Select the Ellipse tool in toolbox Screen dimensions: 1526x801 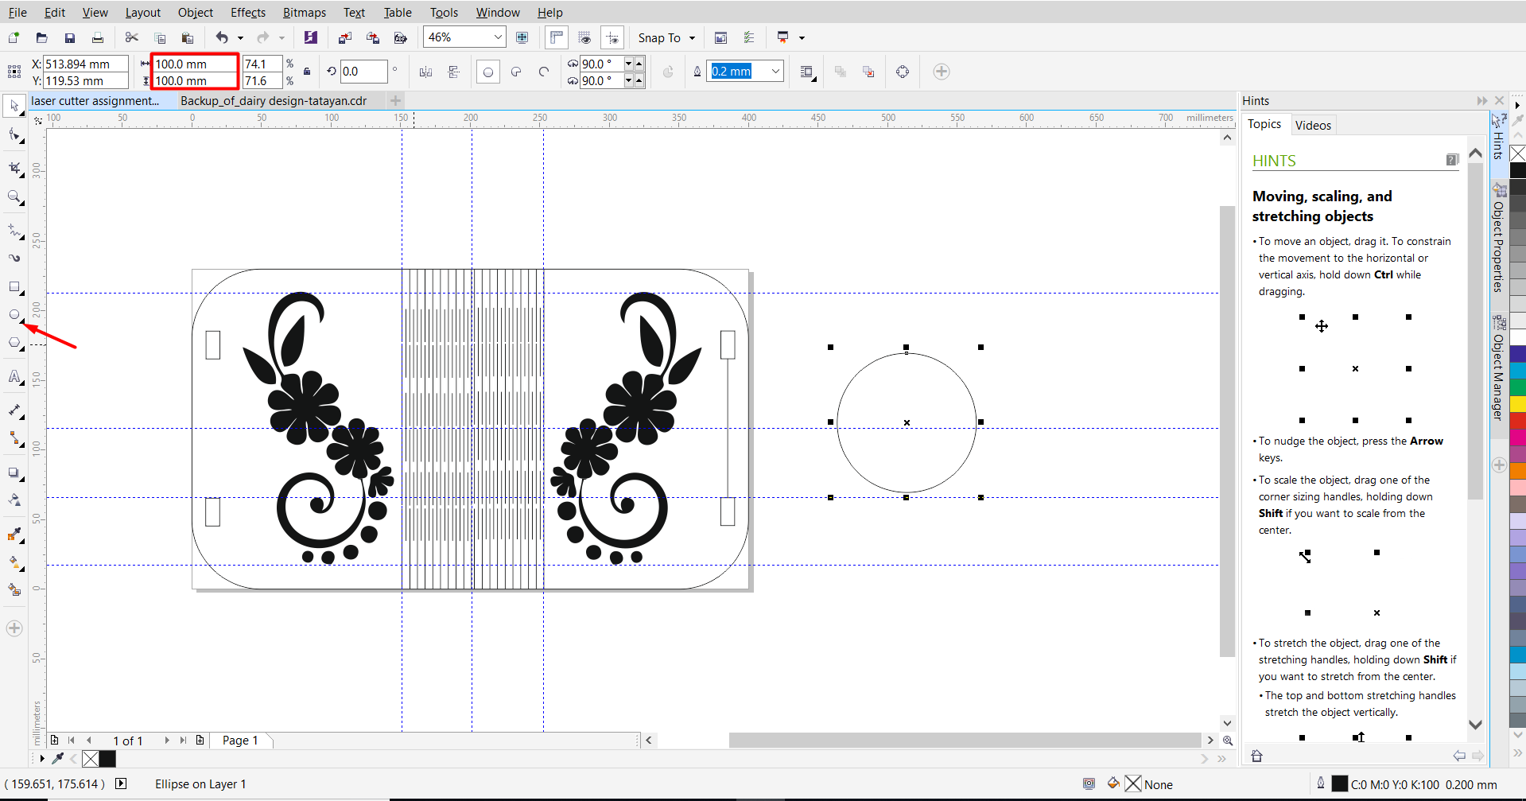pos(14,315)
